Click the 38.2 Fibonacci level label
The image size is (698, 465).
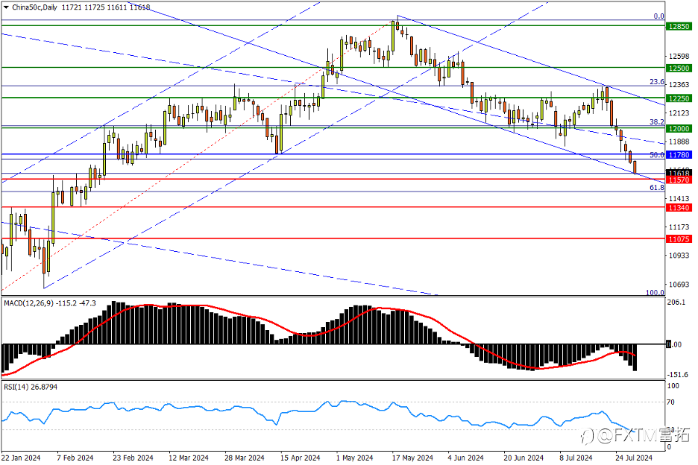[656, 122]
